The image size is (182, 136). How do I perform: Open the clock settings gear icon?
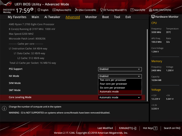pyautogui.click(x=32, y=9)
